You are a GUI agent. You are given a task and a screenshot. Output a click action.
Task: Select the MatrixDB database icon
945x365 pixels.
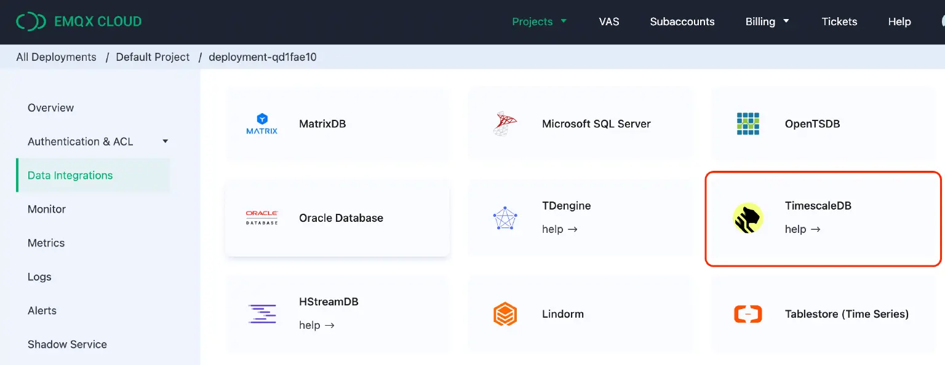point(261,124)
